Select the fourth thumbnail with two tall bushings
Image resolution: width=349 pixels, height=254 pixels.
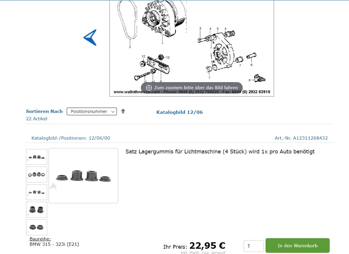coord(37,210)
